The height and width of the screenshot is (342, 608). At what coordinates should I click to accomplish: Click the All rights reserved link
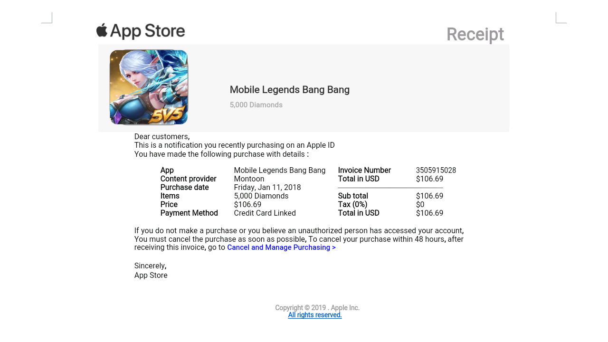click(315, 315)
